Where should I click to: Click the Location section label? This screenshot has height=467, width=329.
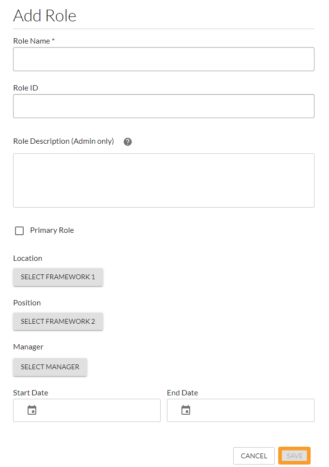coord(28,258)
